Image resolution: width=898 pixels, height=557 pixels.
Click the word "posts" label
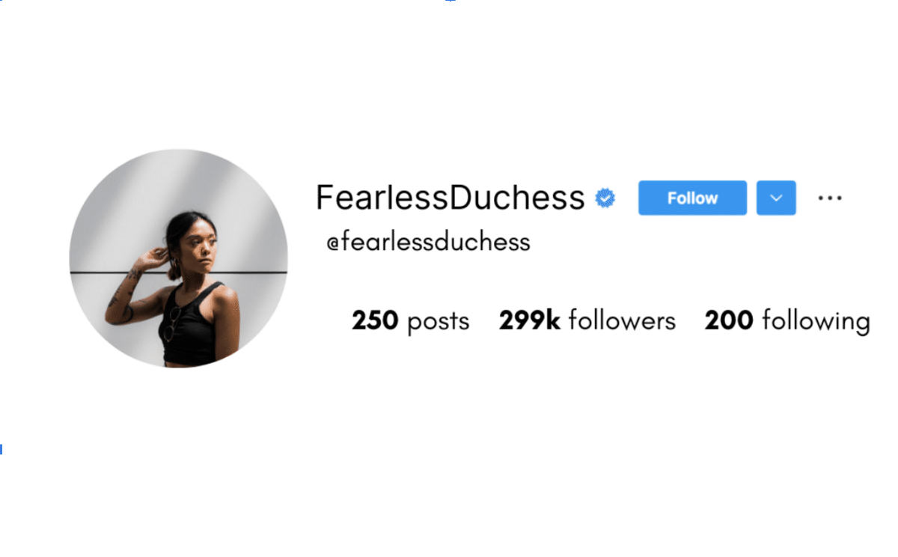point(439,323)
